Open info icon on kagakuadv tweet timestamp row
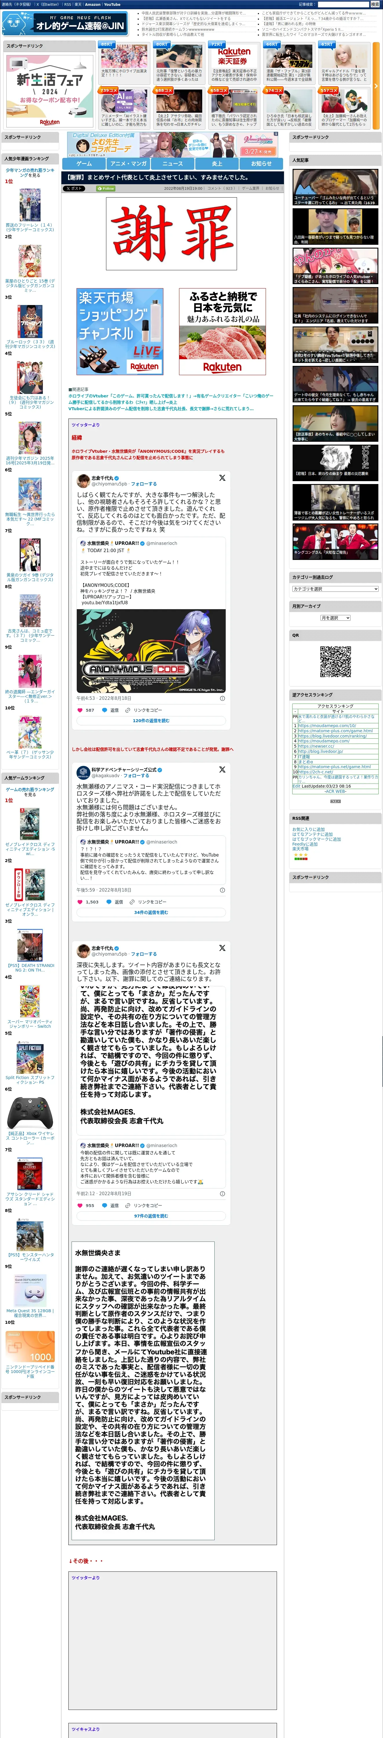 pos(222,890)
